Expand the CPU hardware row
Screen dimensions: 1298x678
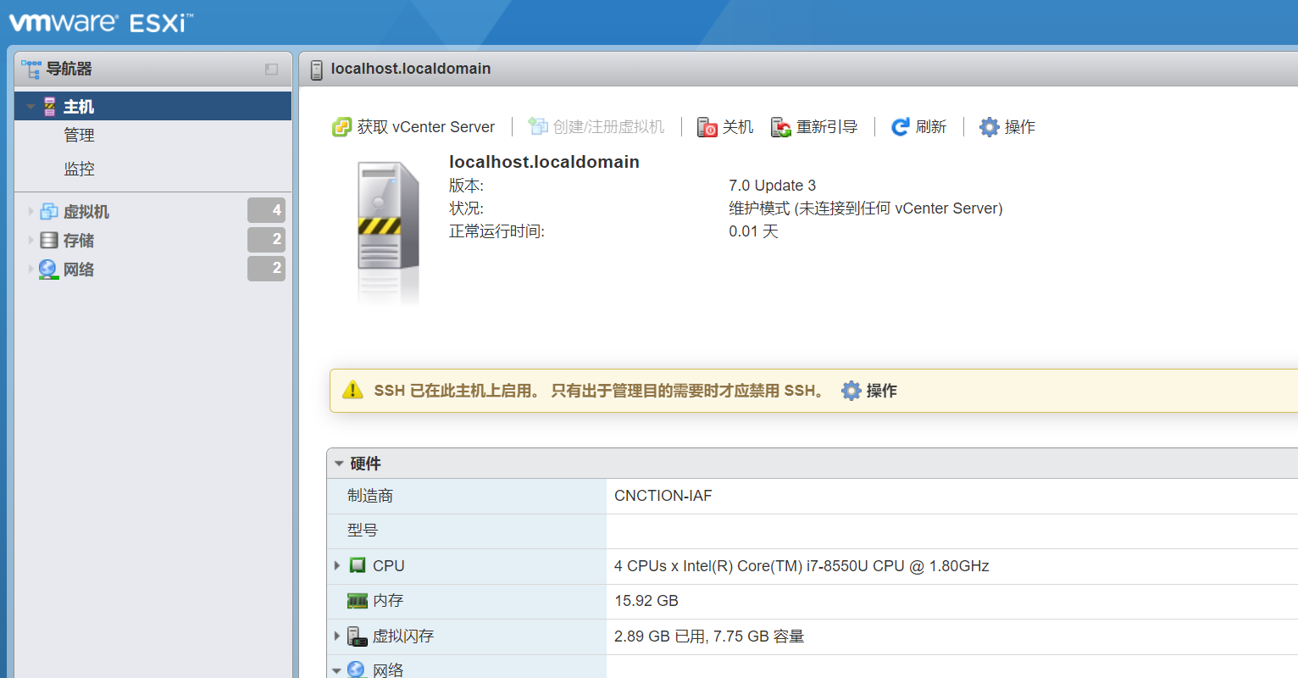(x=337, y=565)
